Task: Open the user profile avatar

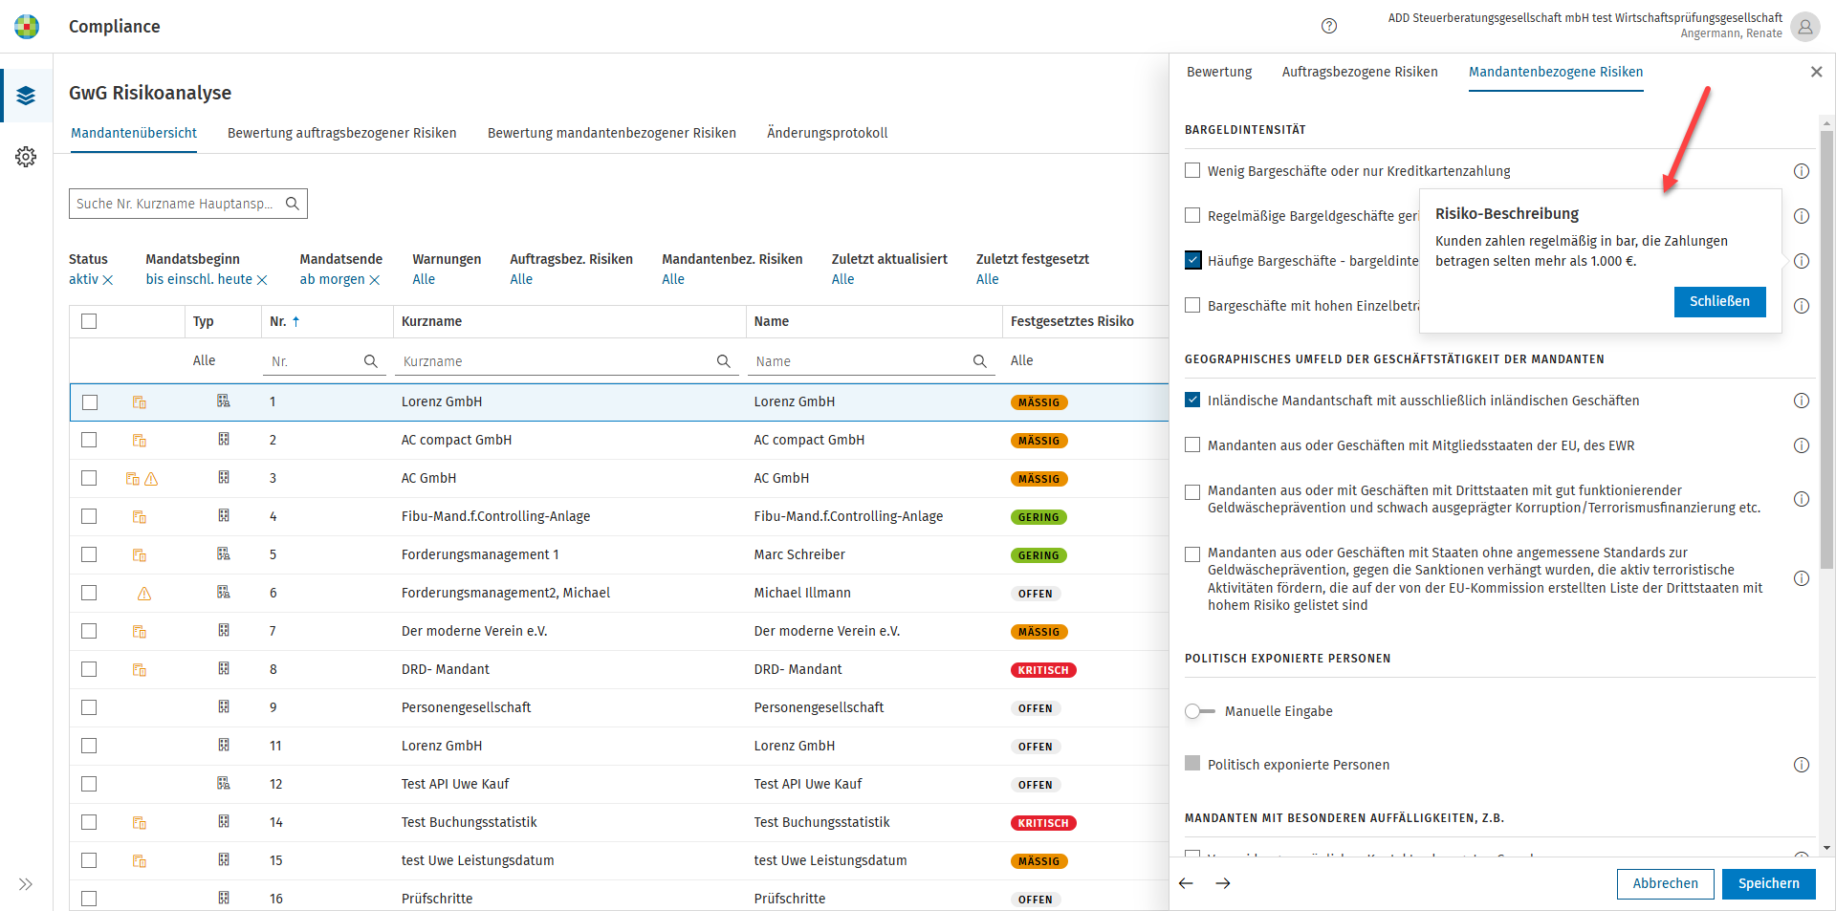Action: [1805, 27]
